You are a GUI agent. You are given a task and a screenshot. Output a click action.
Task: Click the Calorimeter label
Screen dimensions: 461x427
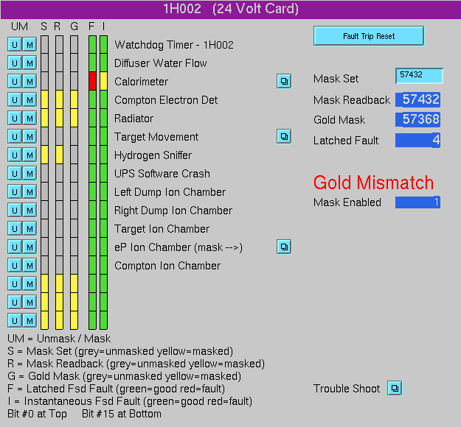tap(141, 82)
